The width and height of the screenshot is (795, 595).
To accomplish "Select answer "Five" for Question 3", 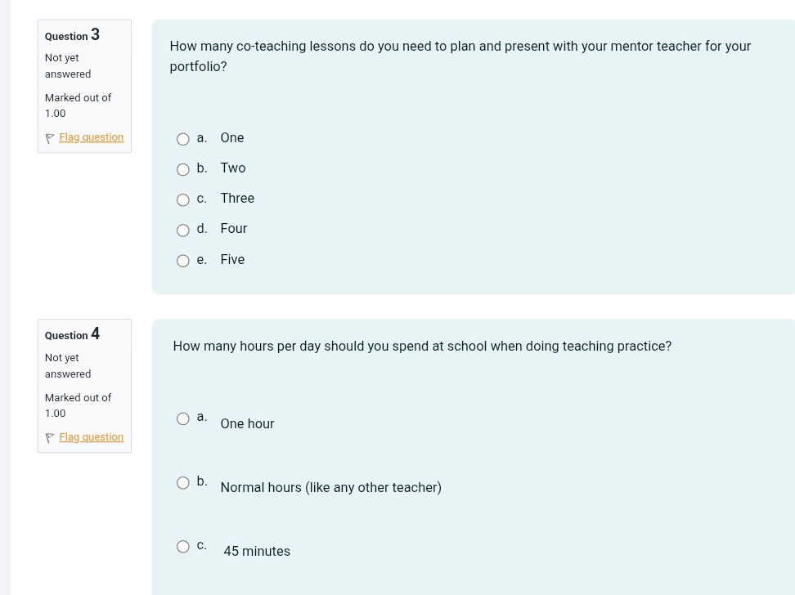I will pos(182,260).
